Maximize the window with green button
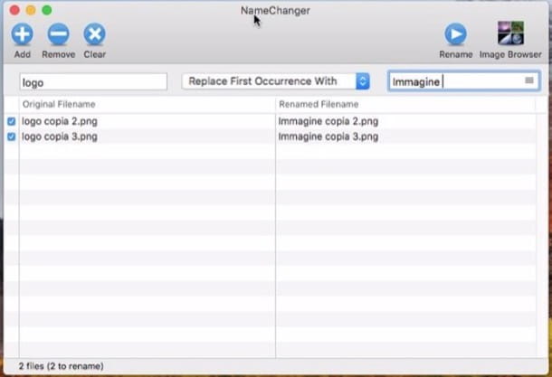 point(47,10)
